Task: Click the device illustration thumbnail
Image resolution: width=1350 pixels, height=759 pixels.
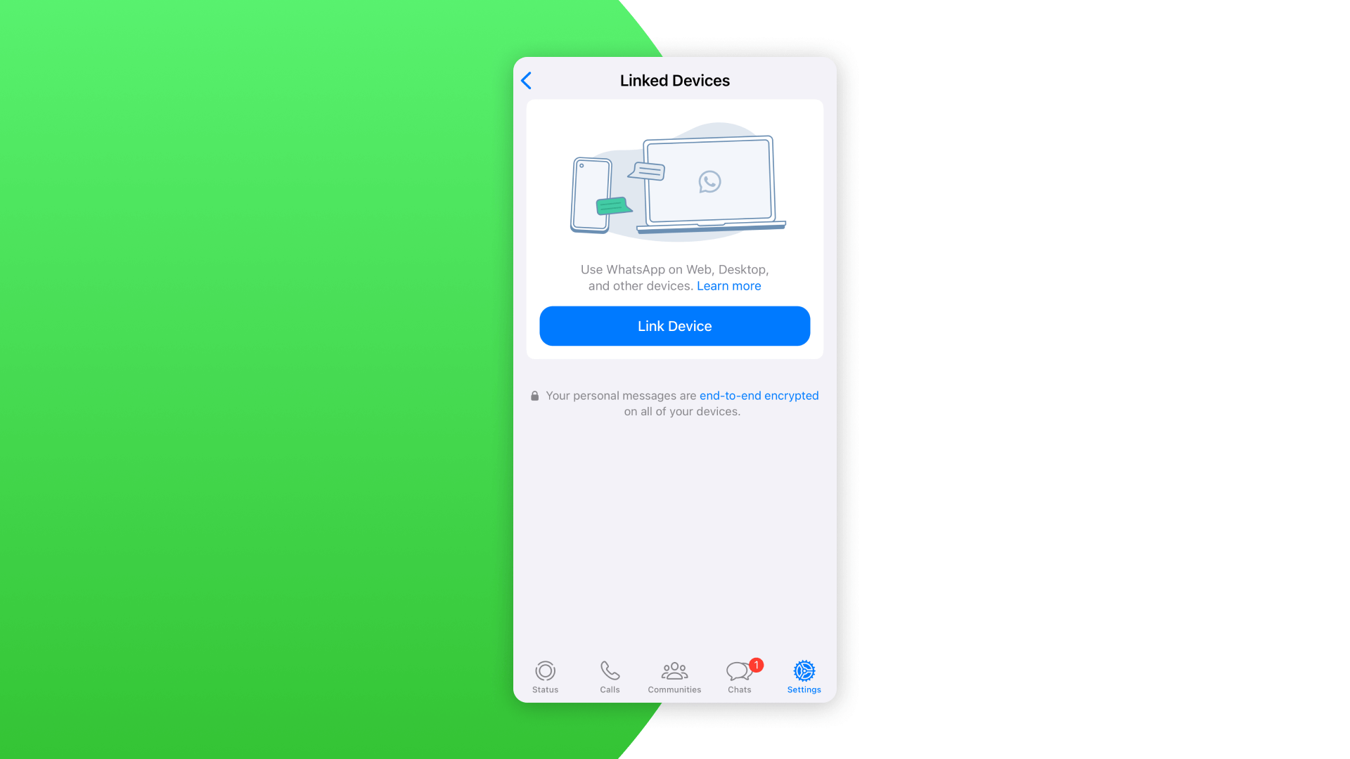Action: (x=674, y=181)
